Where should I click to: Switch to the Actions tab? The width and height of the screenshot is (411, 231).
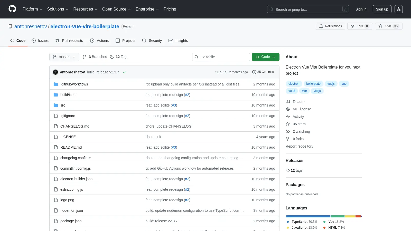(x=99, y=41)
